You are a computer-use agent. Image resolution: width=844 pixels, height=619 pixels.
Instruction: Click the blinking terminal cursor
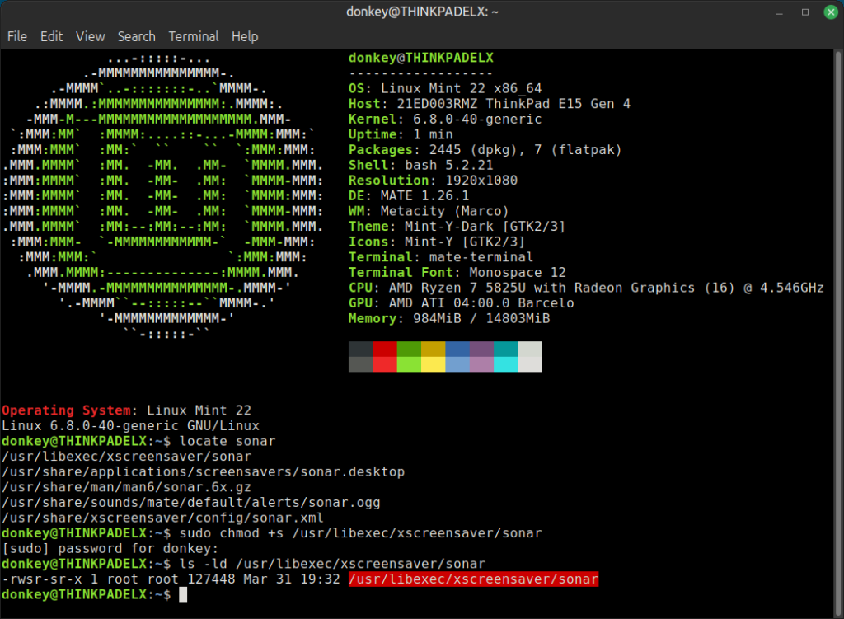click(x=182, y=594)
